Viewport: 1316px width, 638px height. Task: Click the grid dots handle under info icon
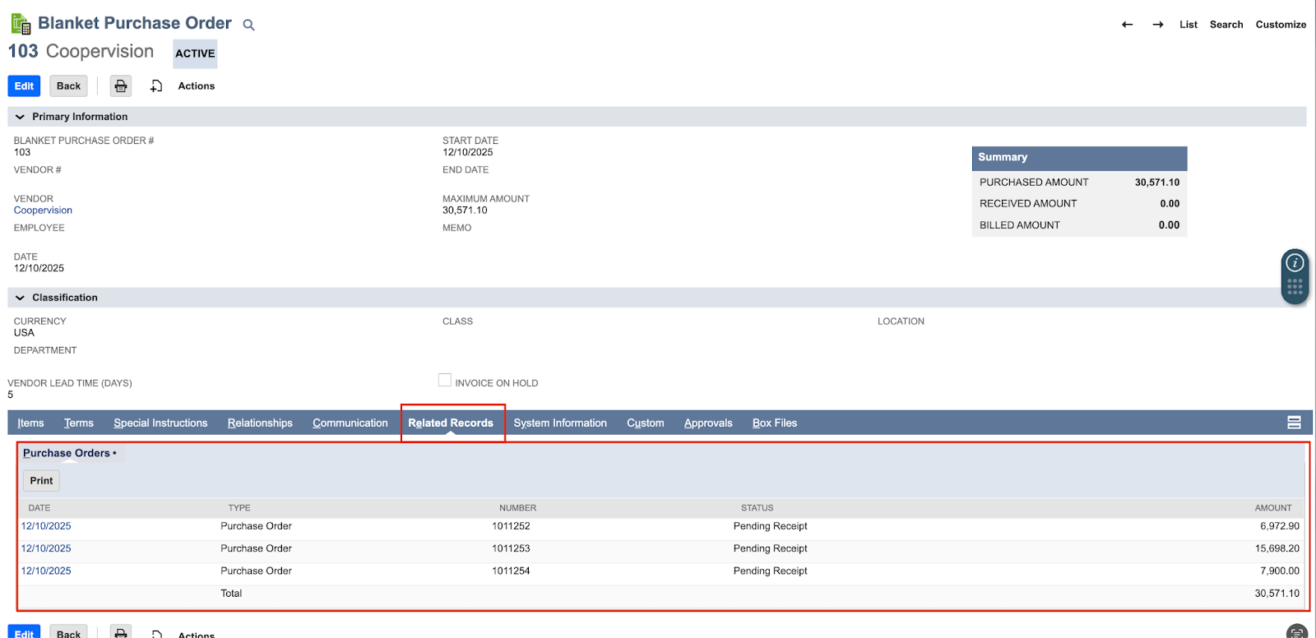[1295, 287]
